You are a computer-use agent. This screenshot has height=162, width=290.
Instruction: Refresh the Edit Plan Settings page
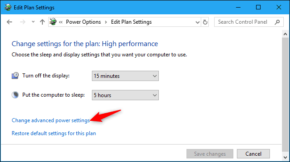pyautogui.click(x=205, y=22)
